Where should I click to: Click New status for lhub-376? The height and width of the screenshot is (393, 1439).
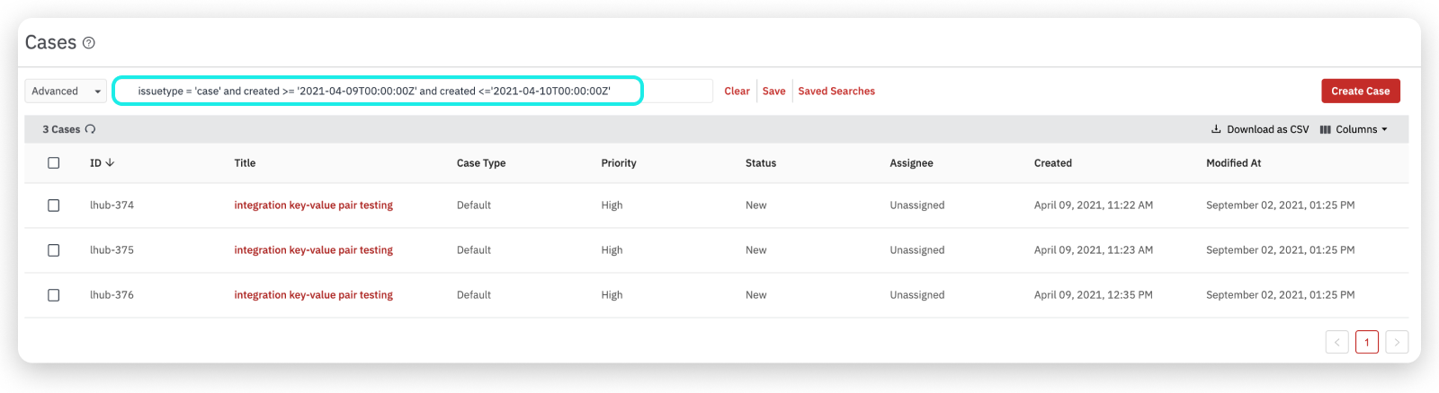(x=755, y=295)
